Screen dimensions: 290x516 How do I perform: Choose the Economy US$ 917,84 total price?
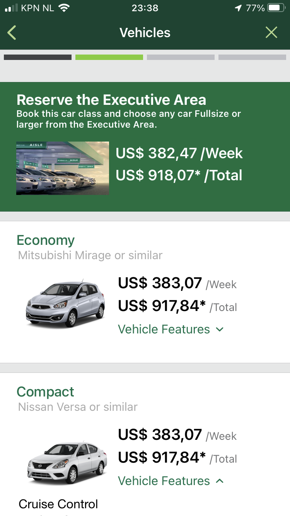pos(162,306)
